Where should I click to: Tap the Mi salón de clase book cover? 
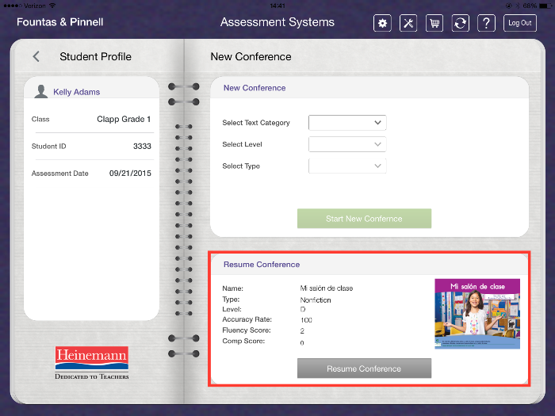(x=477, y=314)
